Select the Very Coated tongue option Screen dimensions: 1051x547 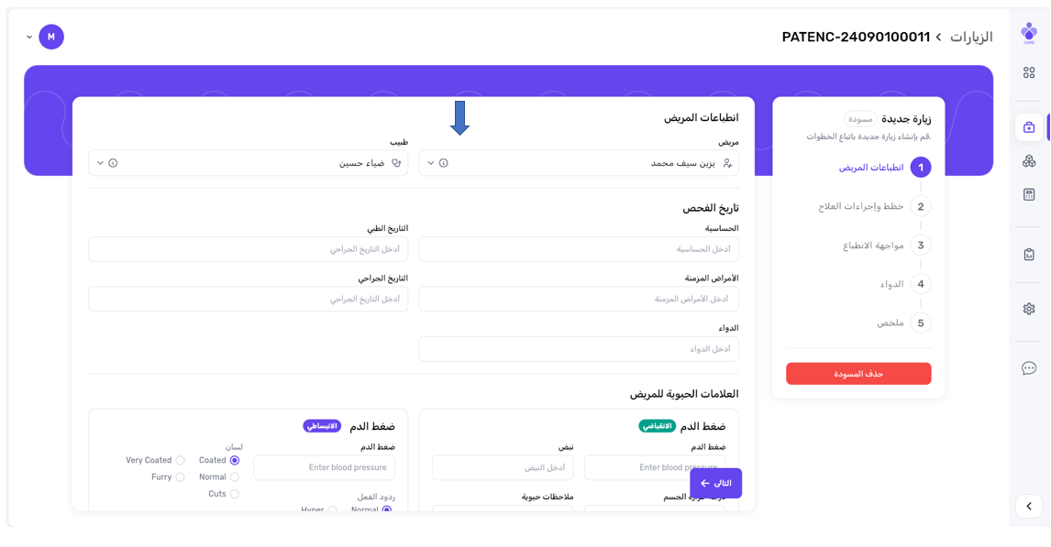(180, 461)
